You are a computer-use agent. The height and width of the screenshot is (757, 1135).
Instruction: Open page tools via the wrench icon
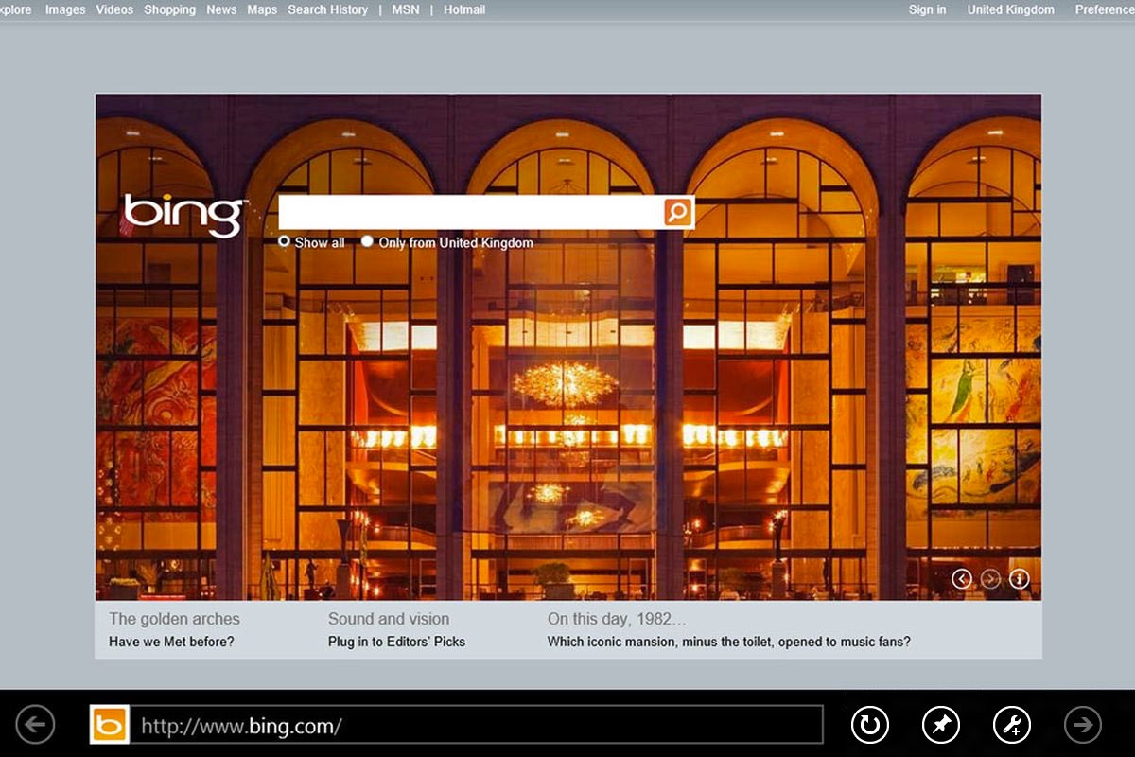(x=1012, y=726)
